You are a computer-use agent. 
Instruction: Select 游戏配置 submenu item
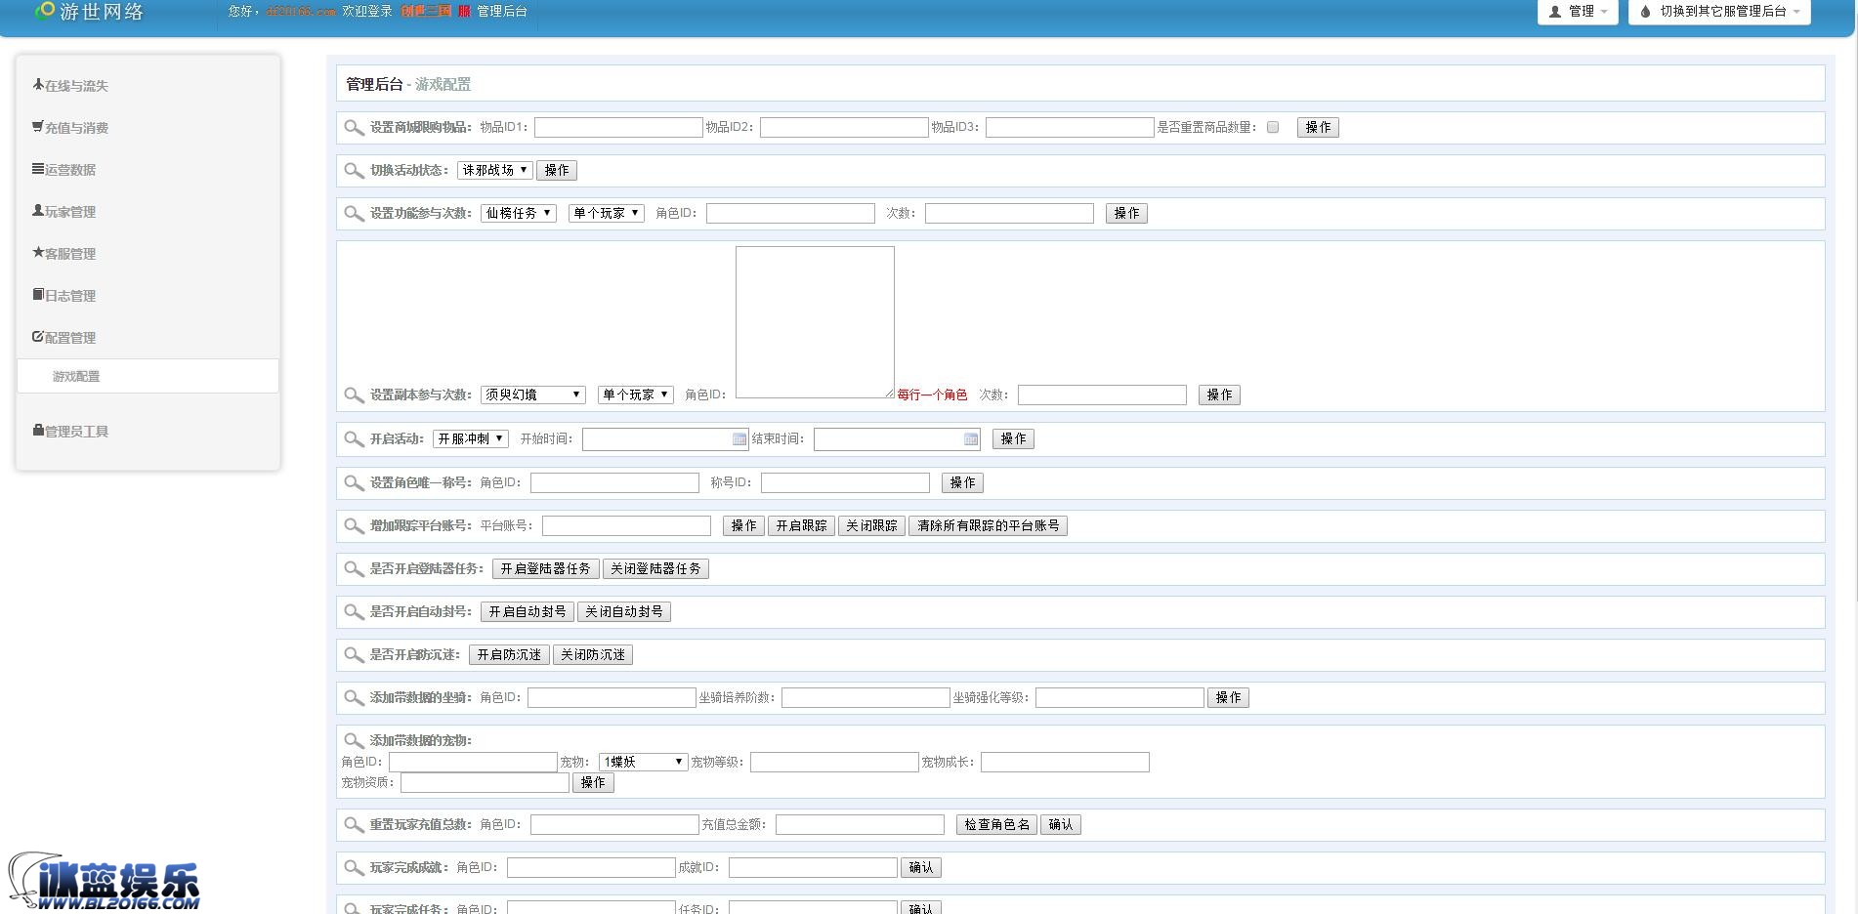click(x=148, y=376)
